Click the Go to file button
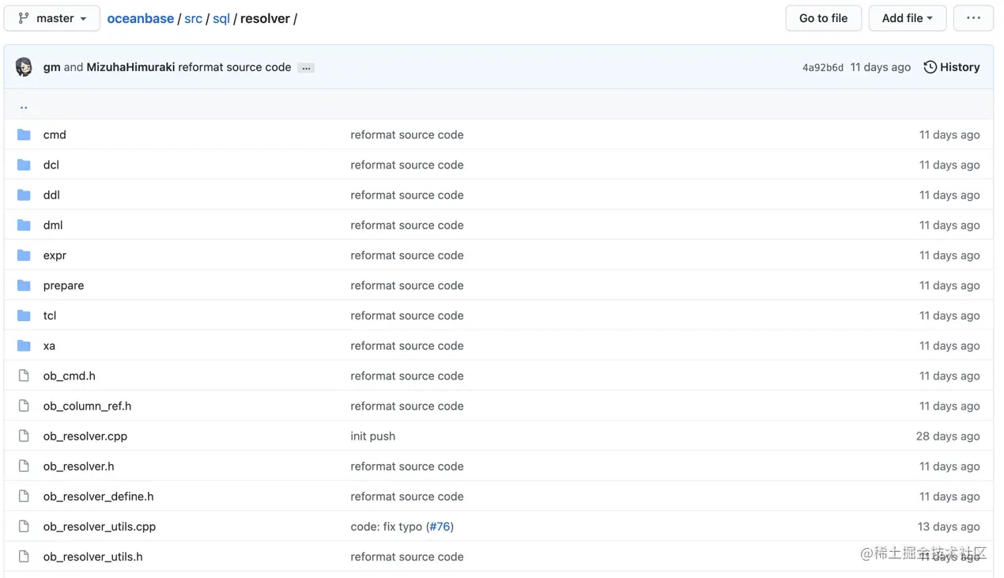 [823, 18]
